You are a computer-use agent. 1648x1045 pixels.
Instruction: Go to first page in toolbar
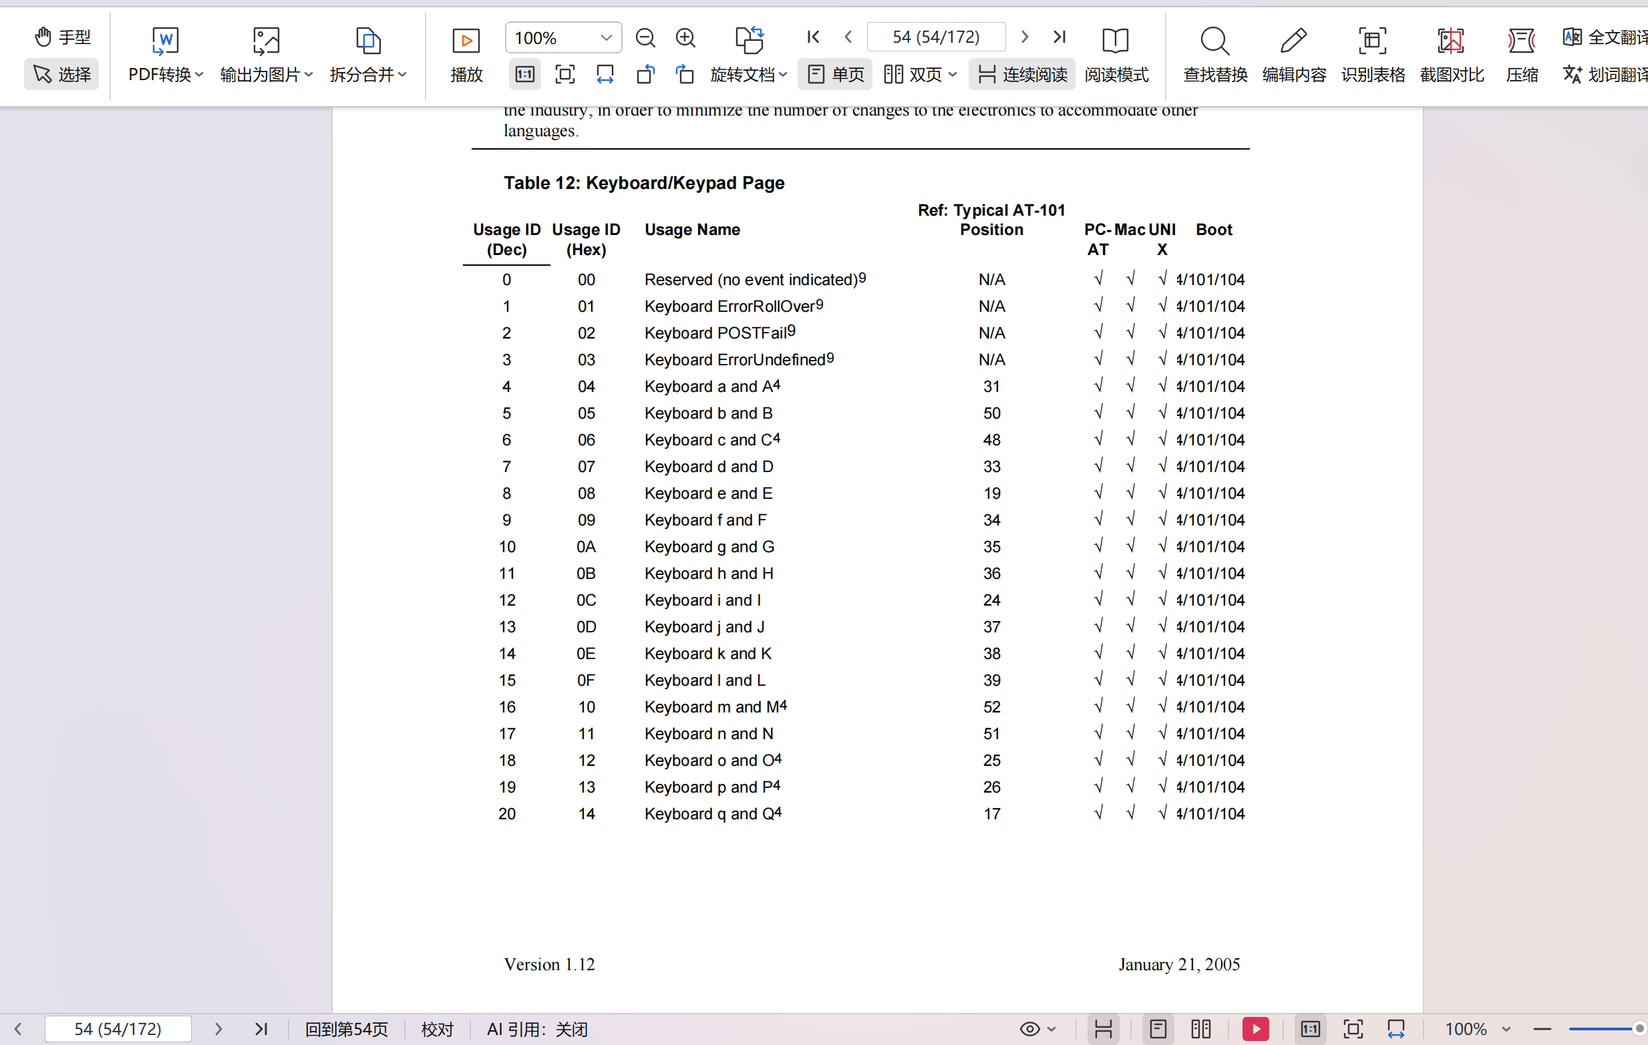pos(813,37)
